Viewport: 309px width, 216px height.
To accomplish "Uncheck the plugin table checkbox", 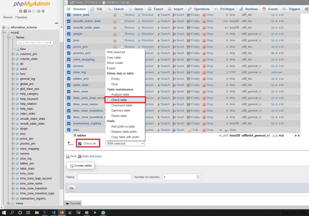I will pos(69,34).
